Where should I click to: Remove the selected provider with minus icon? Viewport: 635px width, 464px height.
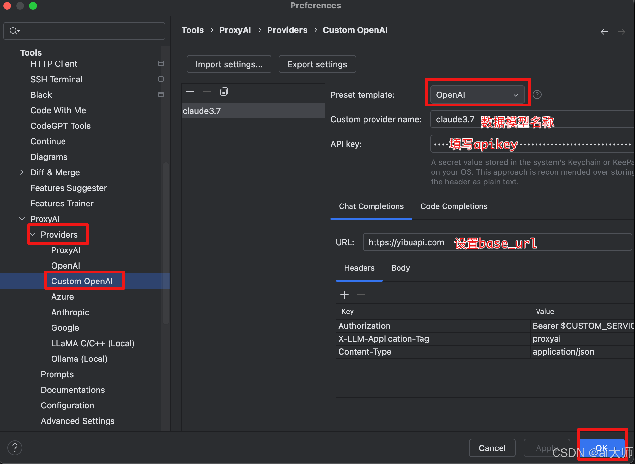207,92
